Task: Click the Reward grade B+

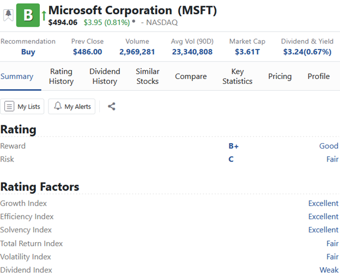Action: pyautogui.click(x=234, y=146)
